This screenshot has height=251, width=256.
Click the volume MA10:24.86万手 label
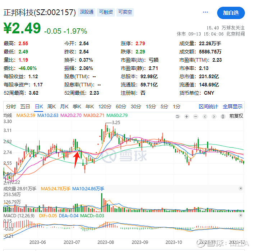[x=88, y=189]
